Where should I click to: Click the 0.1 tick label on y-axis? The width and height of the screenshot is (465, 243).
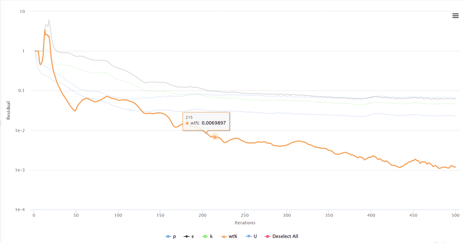click(x=21, y=91)
